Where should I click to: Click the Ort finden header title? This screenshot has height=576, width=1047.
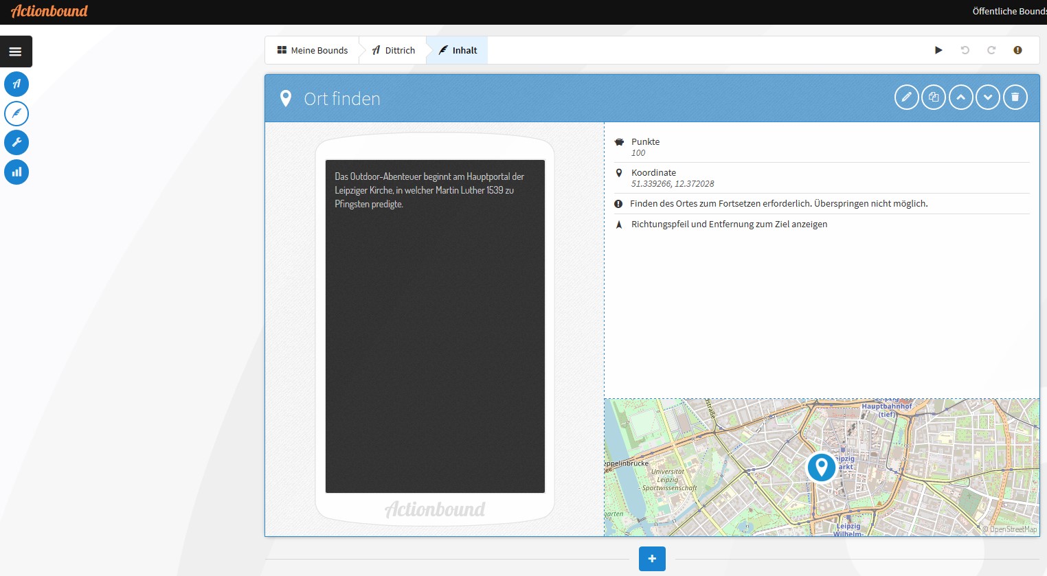tap(342, 99)
